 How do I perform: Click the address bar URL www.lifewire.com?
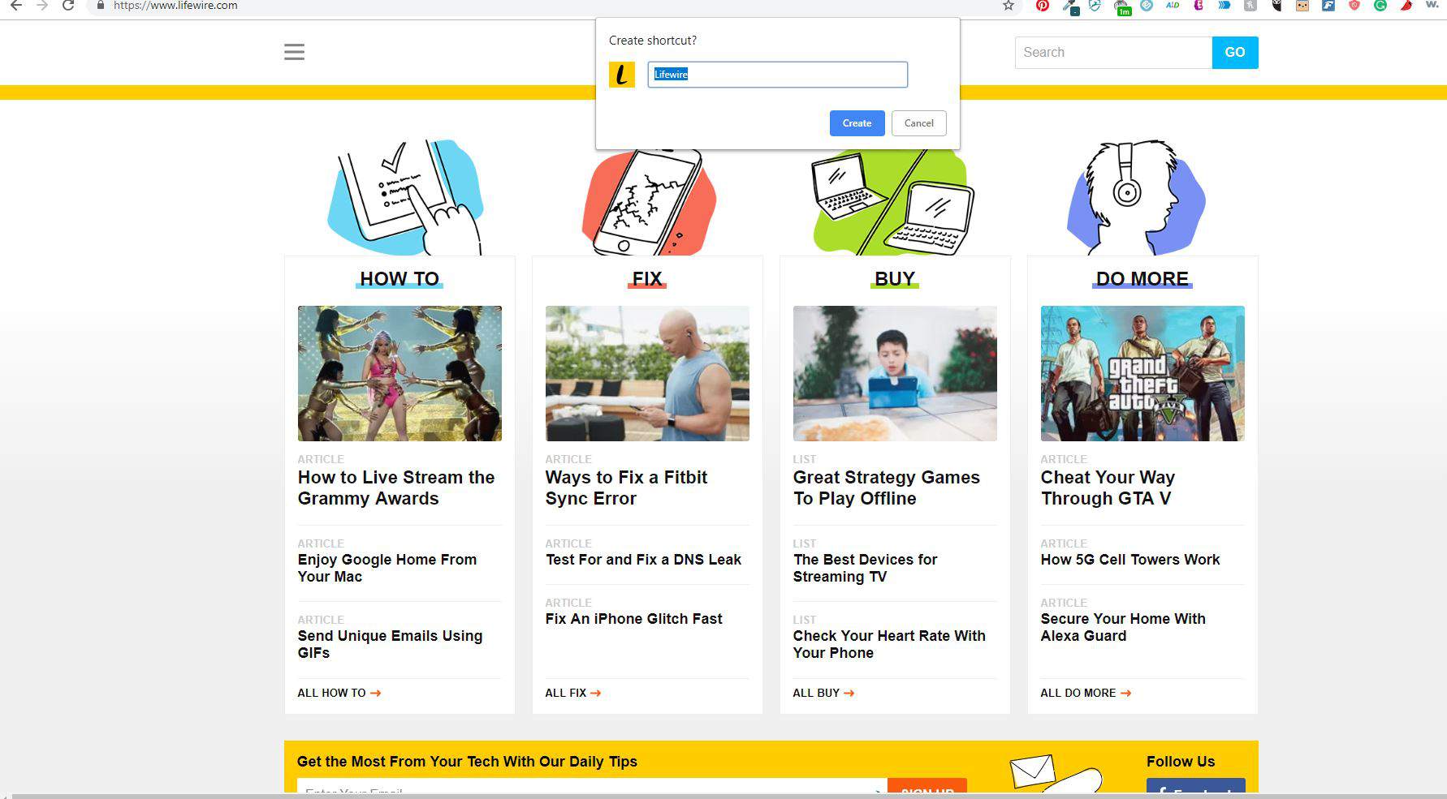(175, 5)
